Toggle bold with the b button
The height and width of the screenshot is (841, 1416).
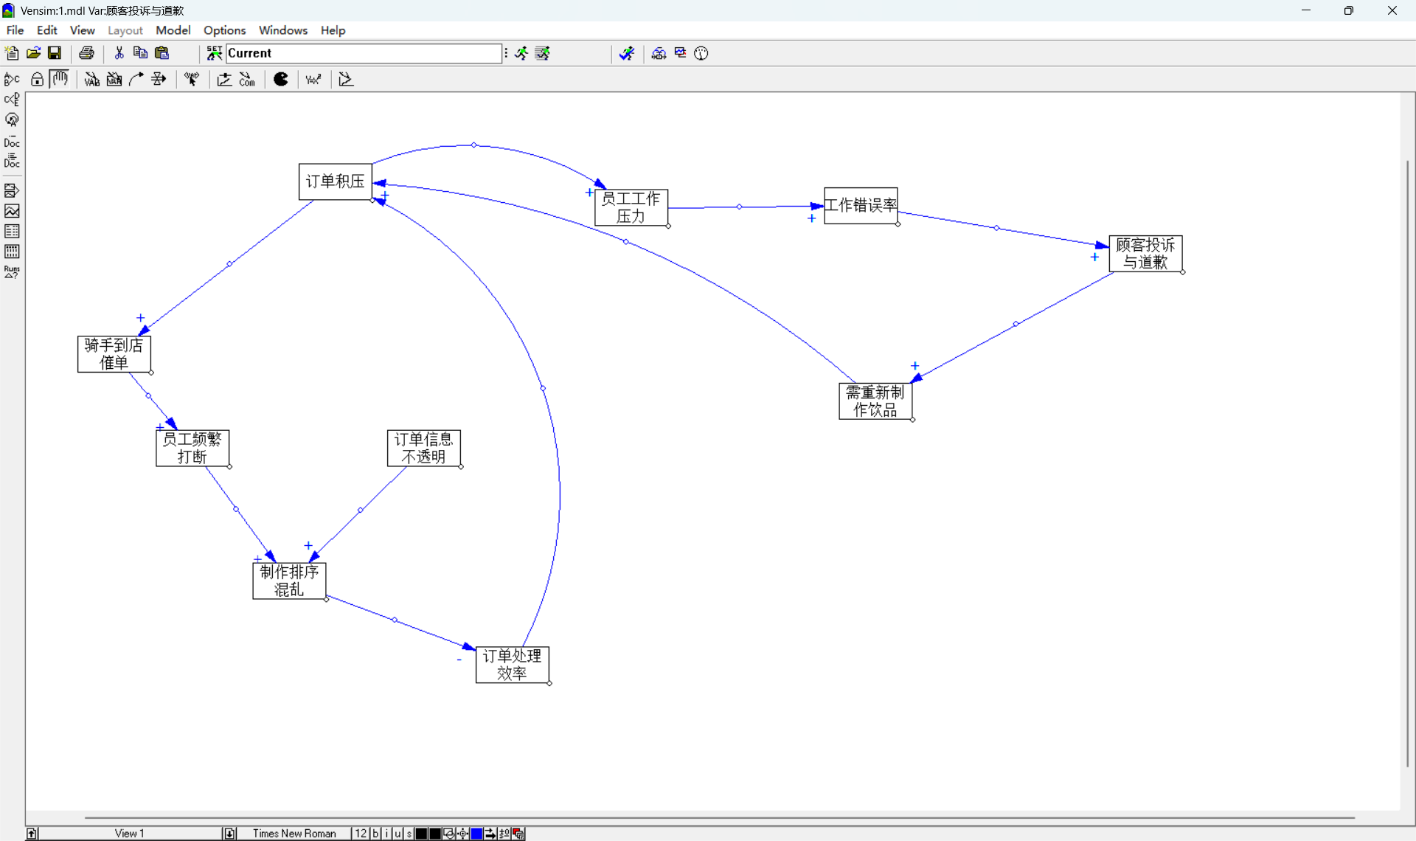375,834
